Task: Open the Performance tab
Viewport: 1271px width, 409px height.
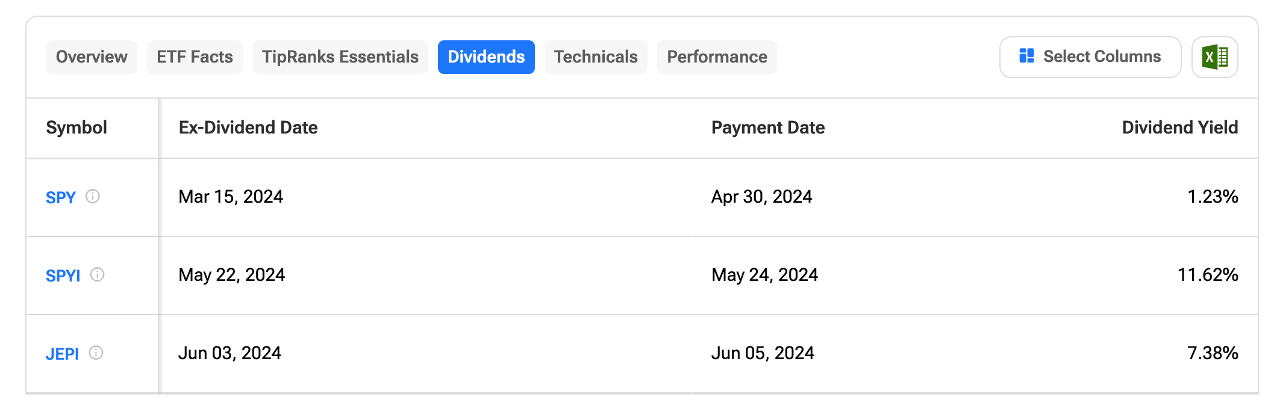Action: click(717, 57)
